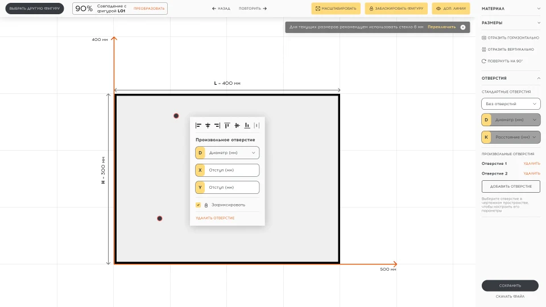This screenshot has height=307, width=546.
Task: Click Отразить горизонтально
Action: tap(511, 38)
